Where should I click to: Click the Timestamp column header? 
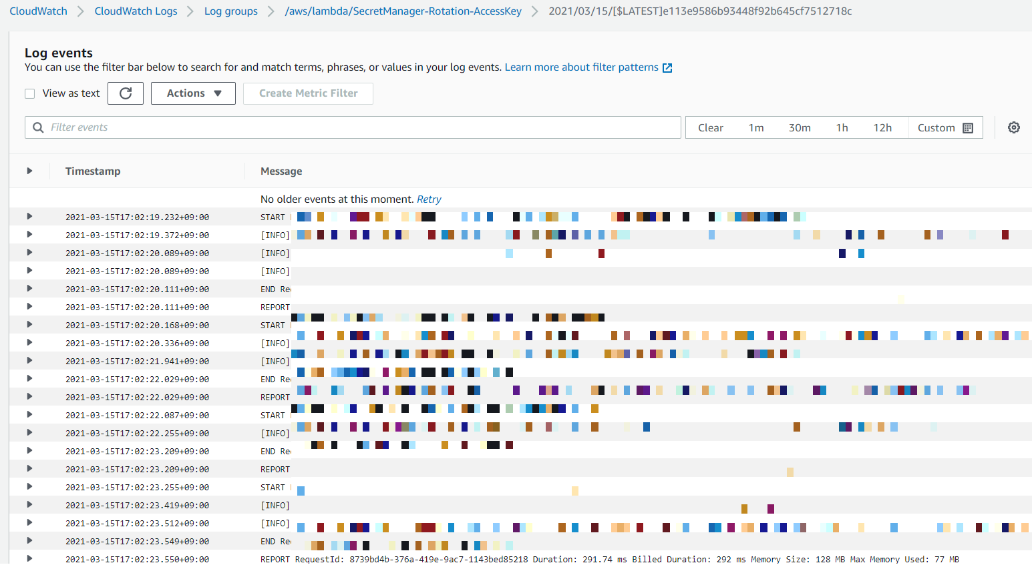tap(93, 171)
